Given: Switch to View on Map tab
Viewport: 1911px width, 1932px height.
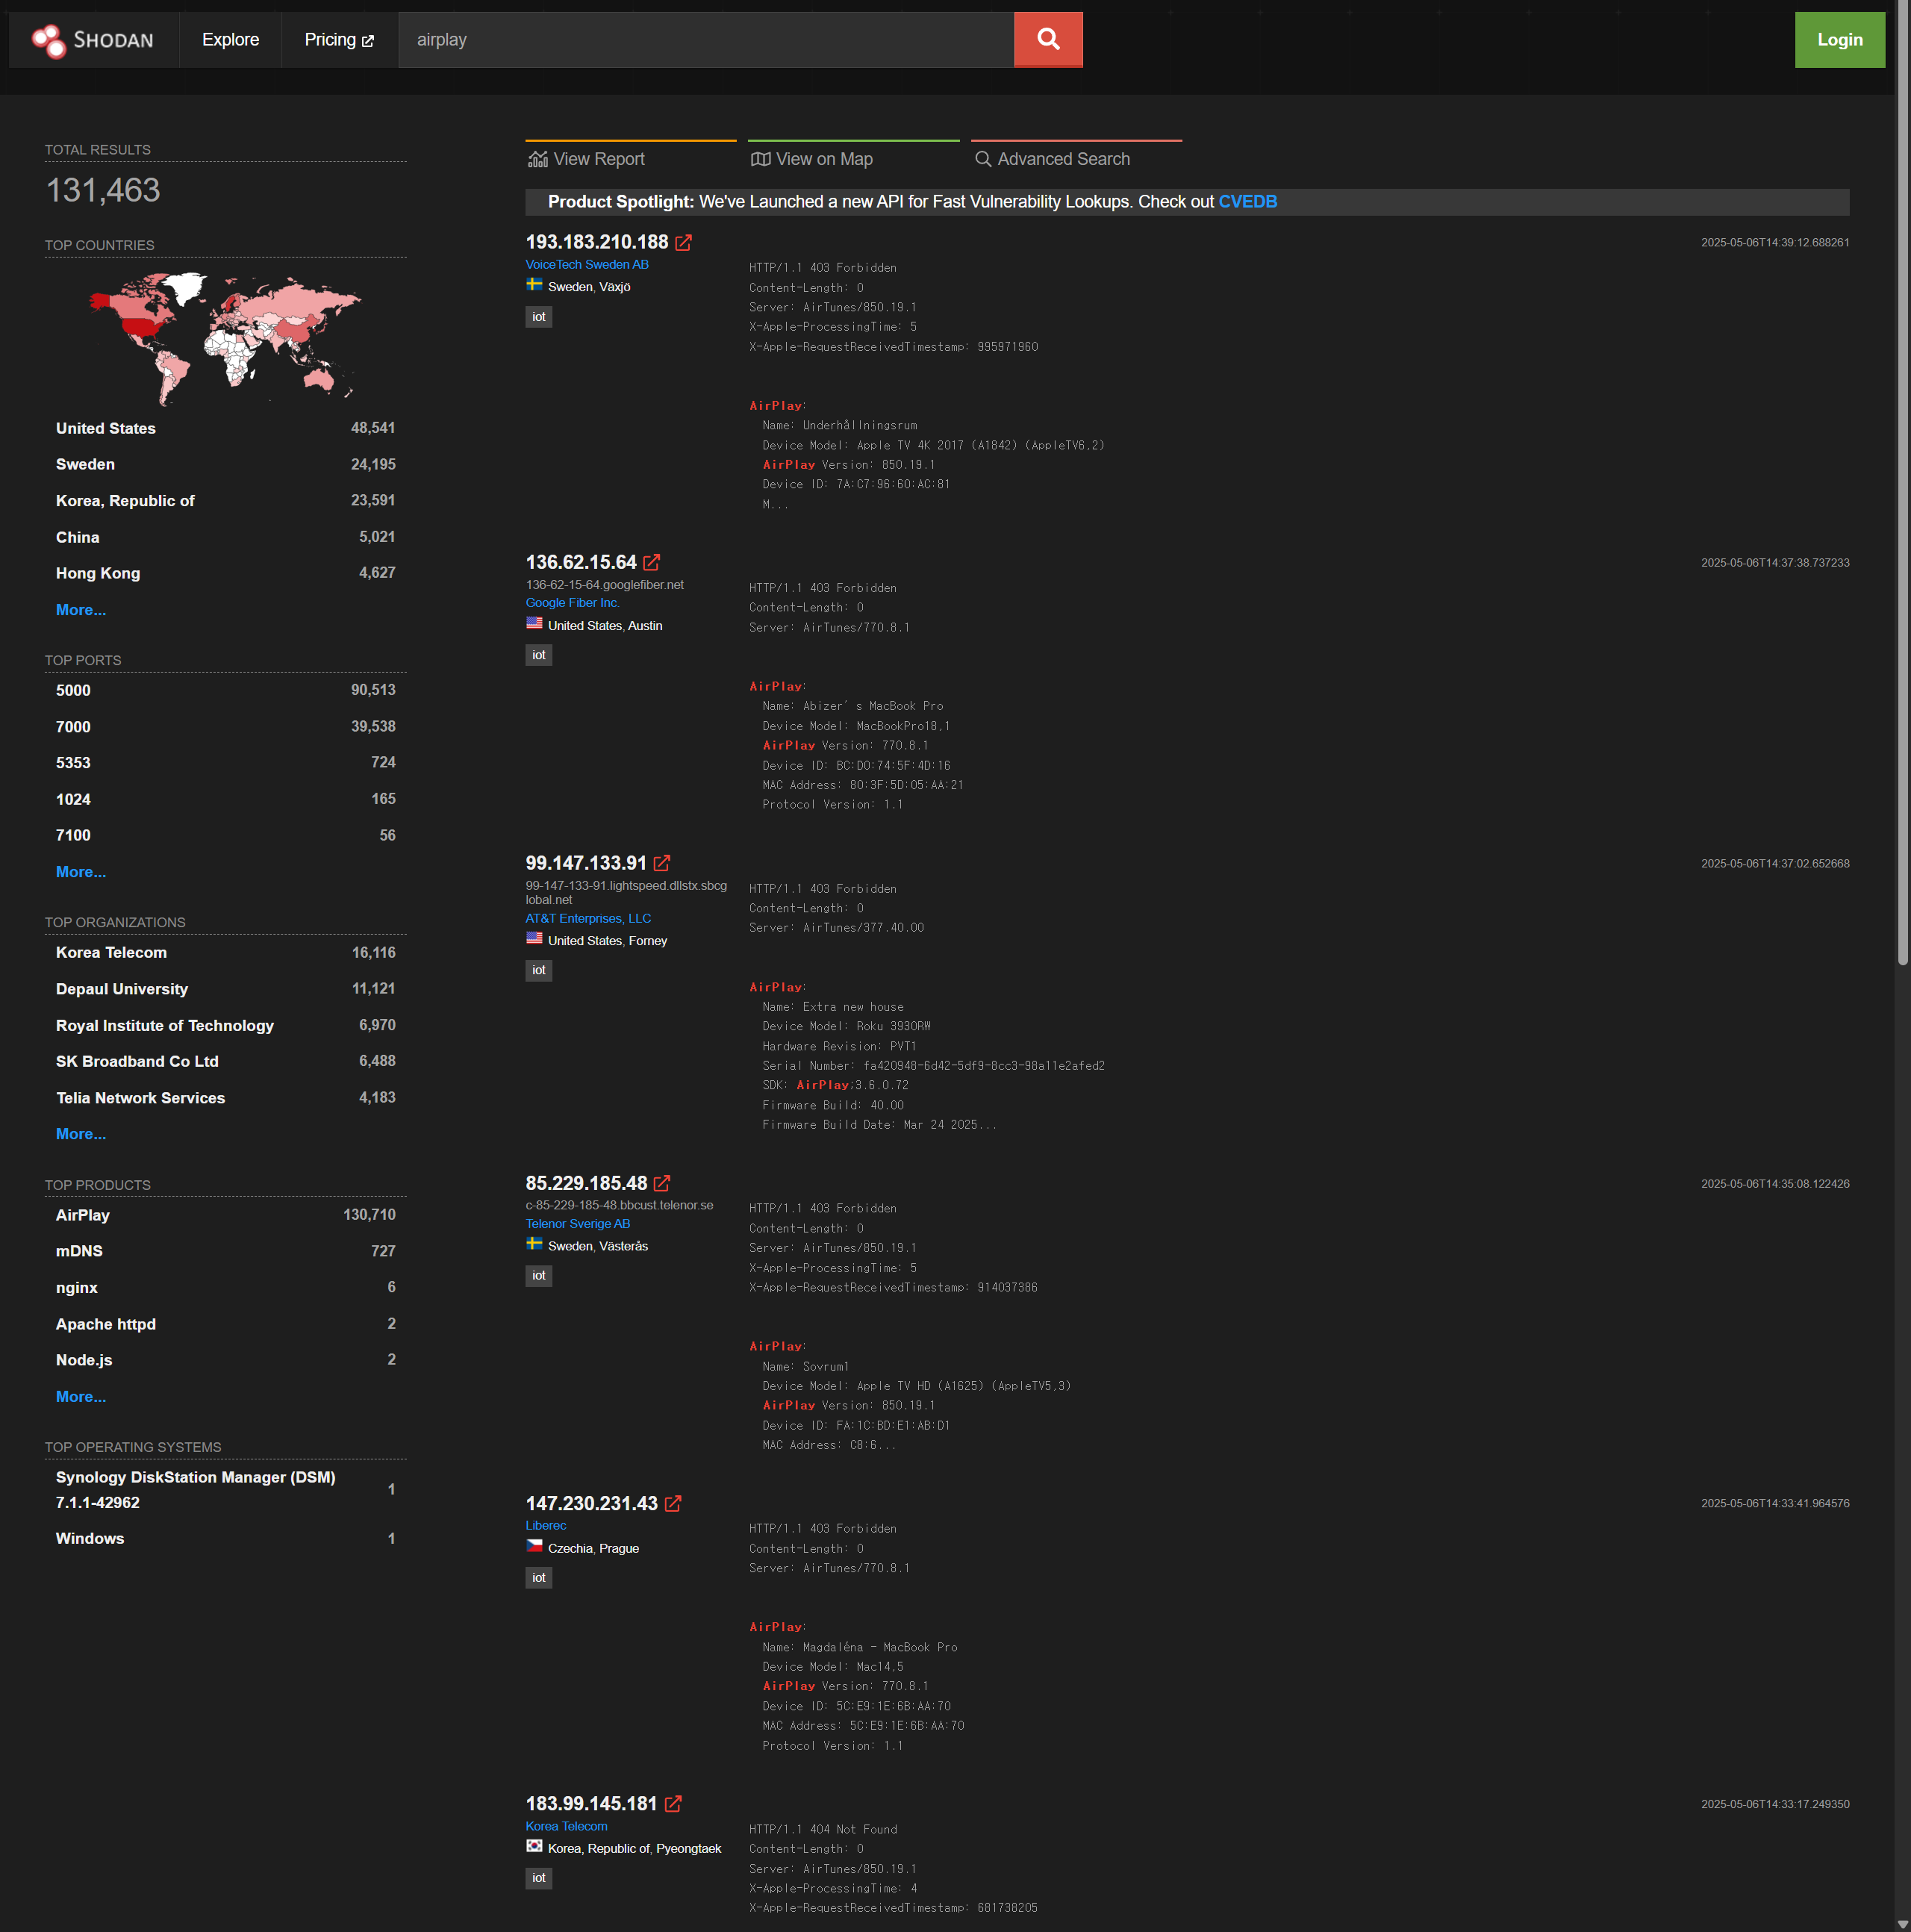Looking at the screenshot, I should 853,158.
